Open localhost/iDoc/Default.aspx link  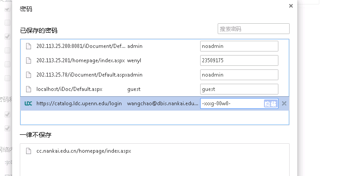[x=69, y=89]
